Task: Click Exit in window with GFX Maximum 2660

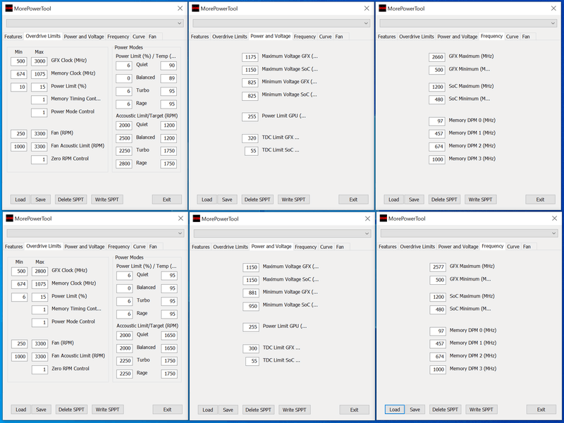Action: point(540,200)
